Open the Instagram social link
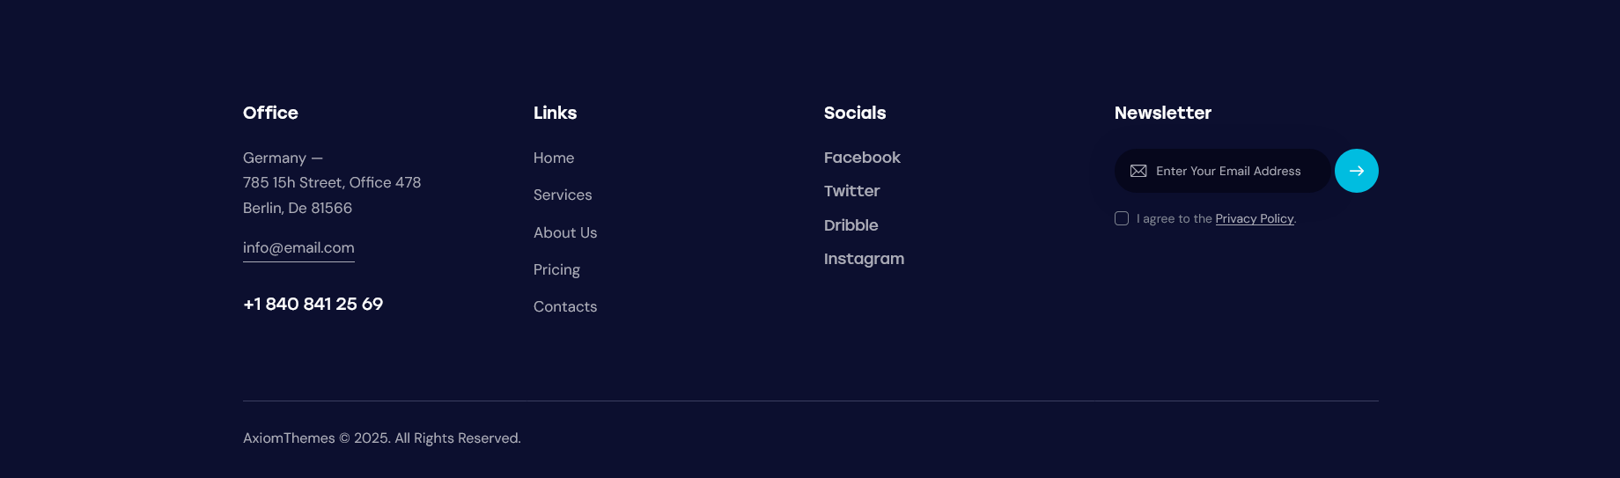Screen dimensions: 1620x478 pyautogui.click(x=864, y=259)
